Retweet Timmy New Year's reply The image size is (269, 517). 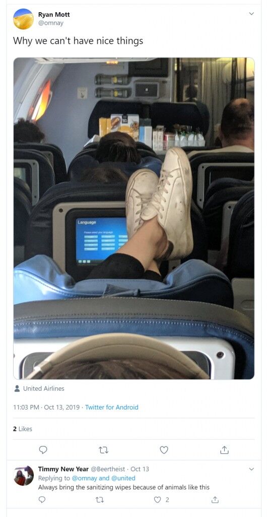(99, 500)
